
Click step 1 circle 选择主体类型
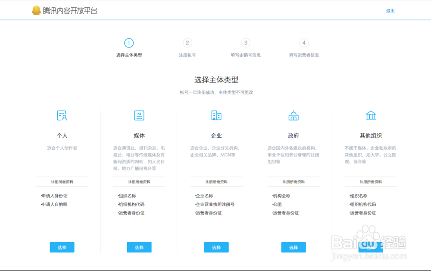128,43
